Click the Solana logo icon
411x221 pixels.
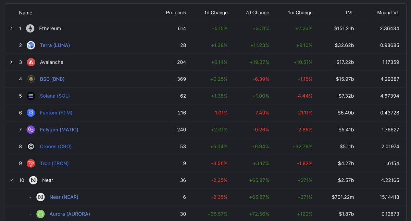point(31,96)
